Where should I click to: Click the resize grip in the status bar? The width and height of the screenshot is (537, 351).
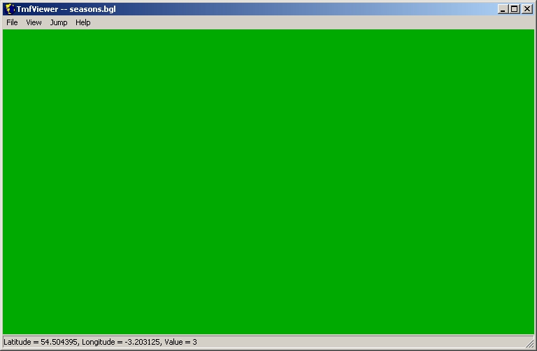click(x=529, y=343)
